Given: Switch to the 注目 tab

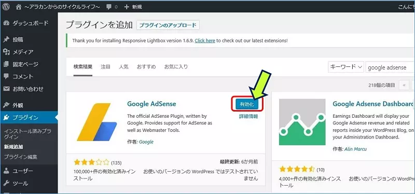Looking at the screenshot, I should click(x=105, y=67).
